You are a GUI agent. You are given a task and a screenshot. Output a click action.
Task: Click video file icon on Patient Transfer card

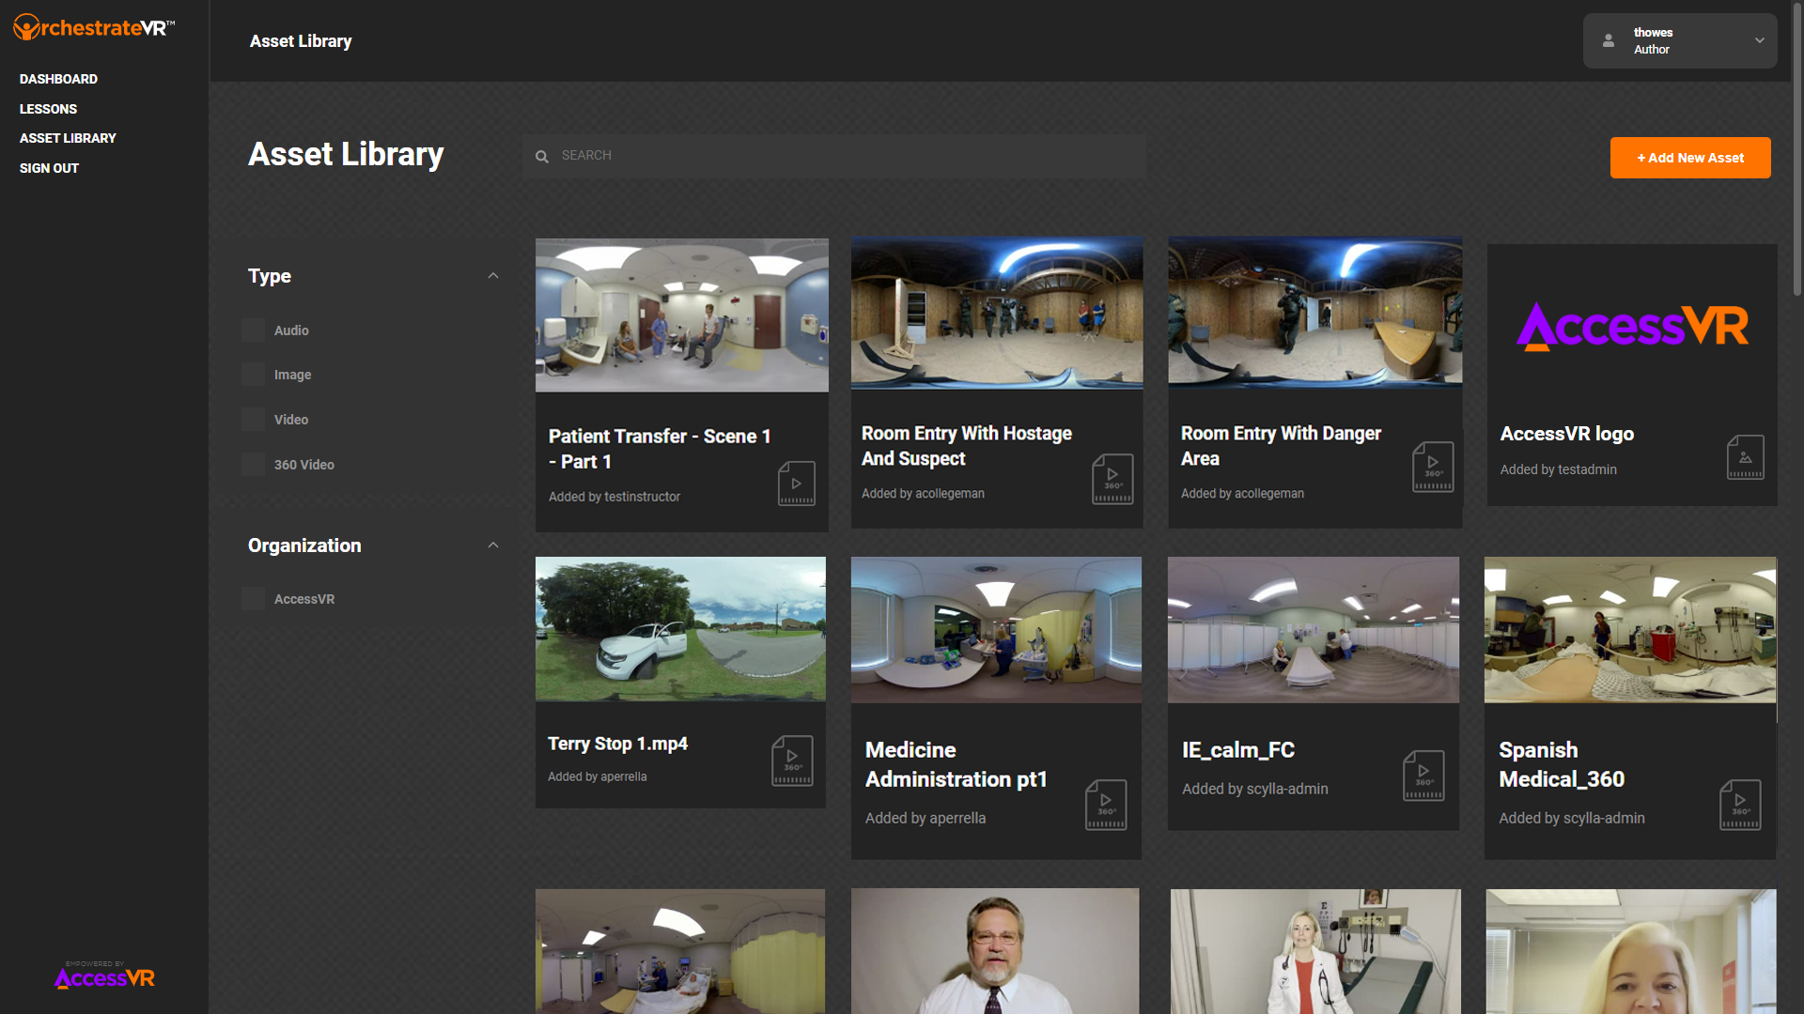tap(796, 484)
